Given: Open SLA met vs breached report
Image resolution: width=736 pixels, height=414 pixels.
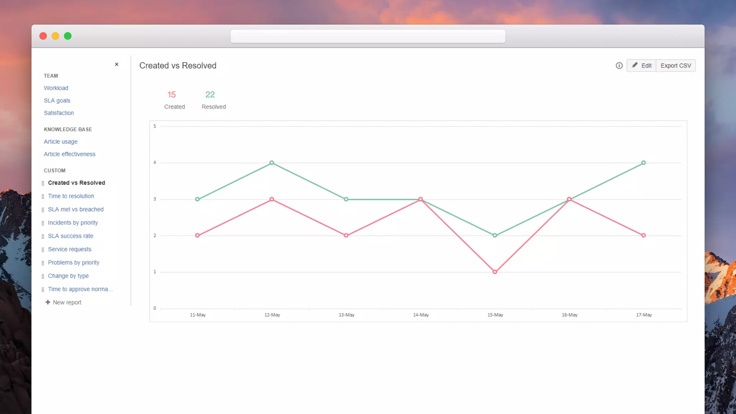Looking at the screenshot, I should point(76,210).
